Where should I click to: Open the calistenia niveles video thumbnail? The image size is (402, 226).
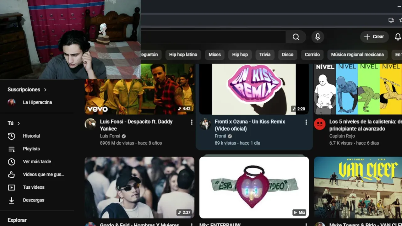coord(358,89)
